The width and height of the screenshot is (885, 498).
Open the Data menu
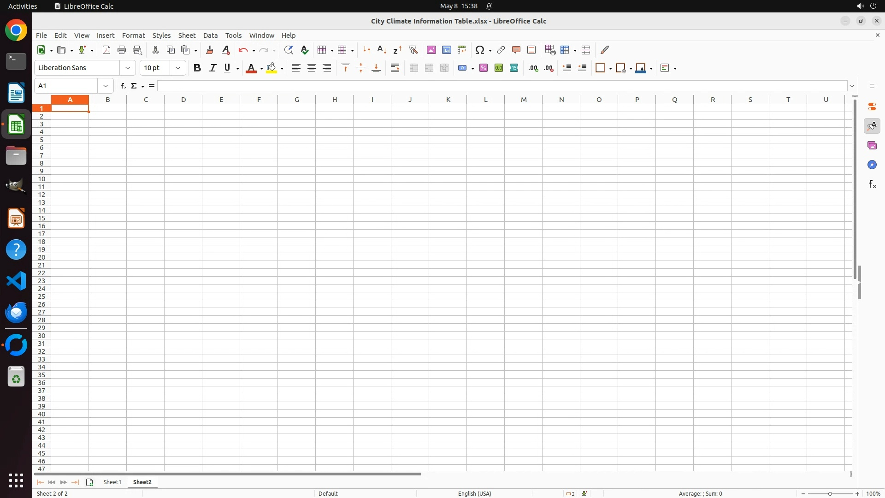pos(210,36)
